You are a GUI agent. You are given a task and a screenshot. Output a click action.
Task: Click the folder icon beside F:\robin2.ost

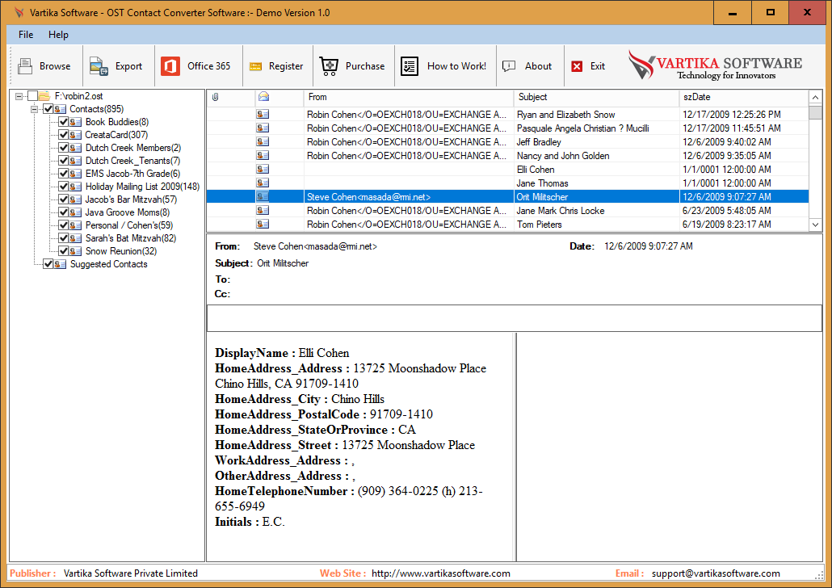45,96
